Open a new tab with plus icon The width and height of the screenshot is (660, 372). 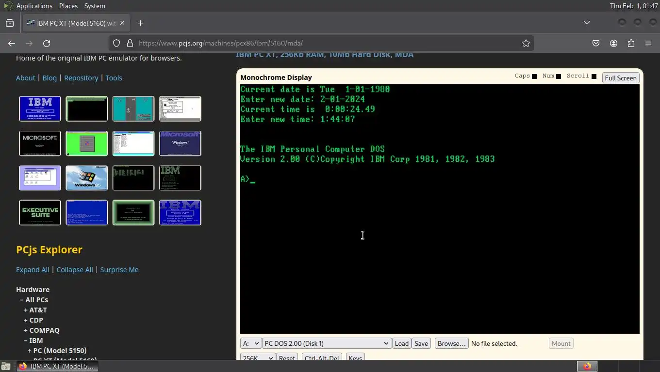tap(140, 23)
